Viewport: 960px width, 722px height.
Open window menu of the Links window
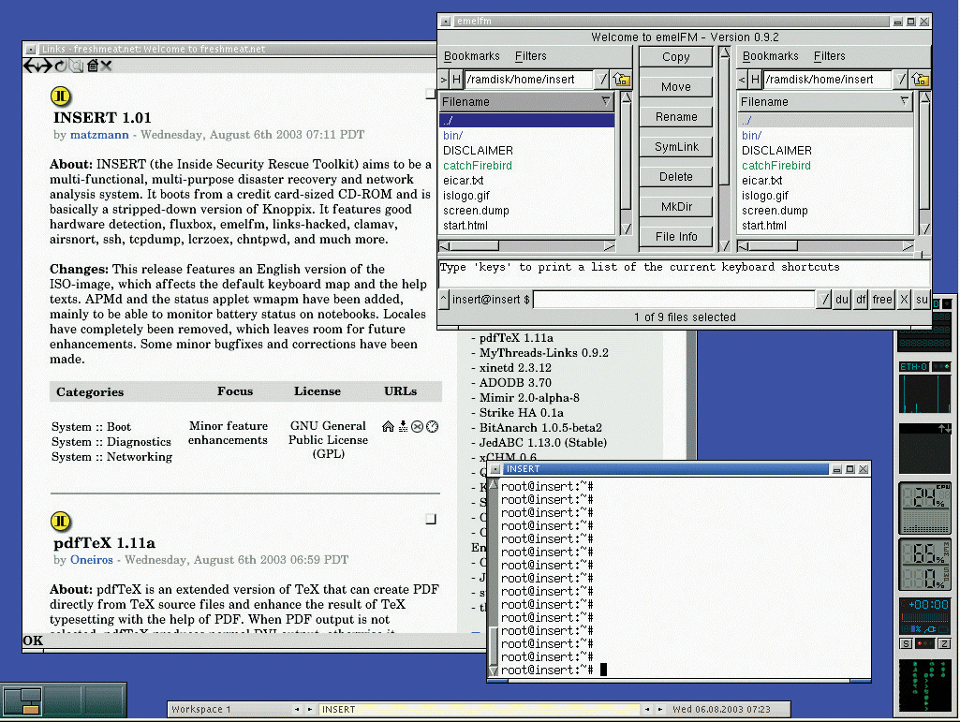[31, 49]
